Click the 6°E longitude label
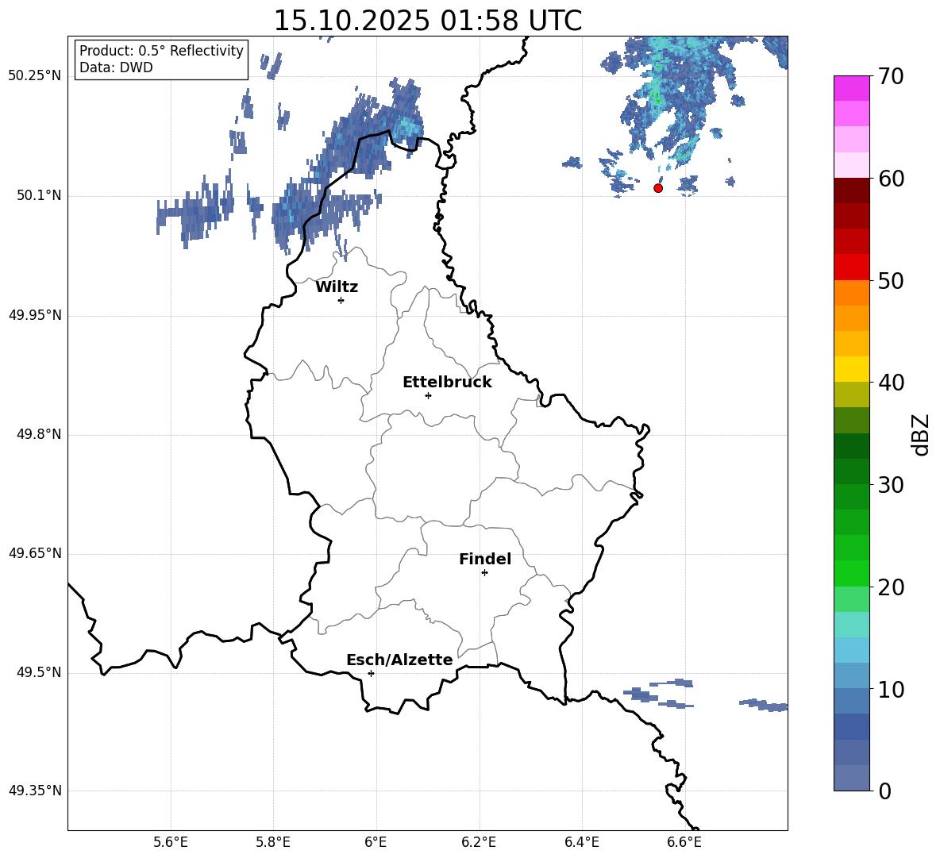This screenshot has width=940, height=858. [376, 842]
